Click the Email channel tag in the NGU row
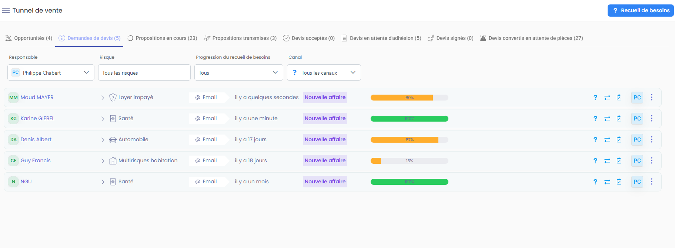The image size is (675, 248). (209, 181)
